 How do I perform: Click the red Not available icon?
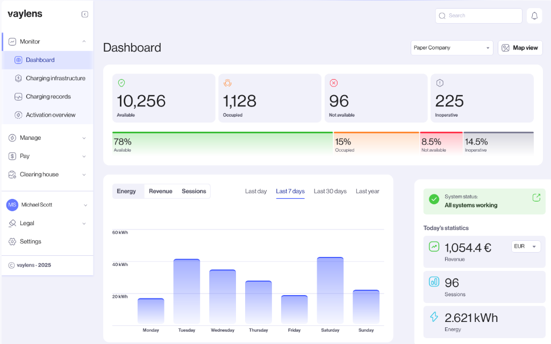point(333,83)
